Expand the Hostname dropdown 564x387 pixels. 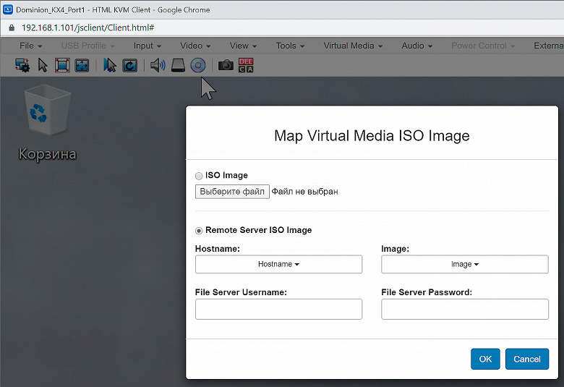coord(278,265)
